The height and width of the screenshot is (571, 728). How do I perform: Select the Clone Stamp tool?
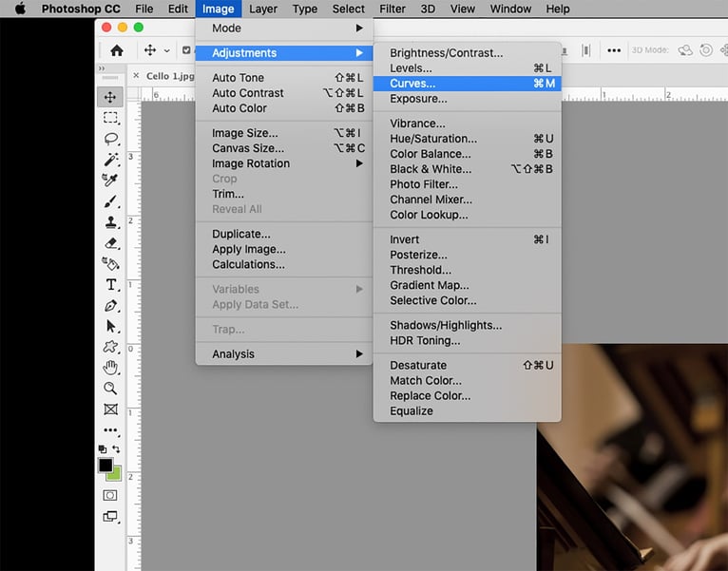tap(111, 222)
